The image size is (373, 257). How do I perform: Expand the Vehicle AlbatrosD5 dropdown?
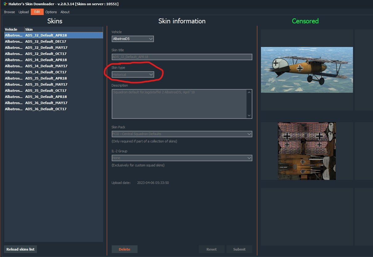pyautogui.click(x=133, y=39)
